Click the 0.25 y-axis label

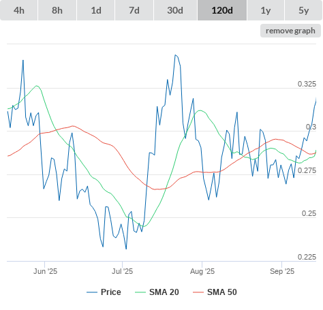309,213
